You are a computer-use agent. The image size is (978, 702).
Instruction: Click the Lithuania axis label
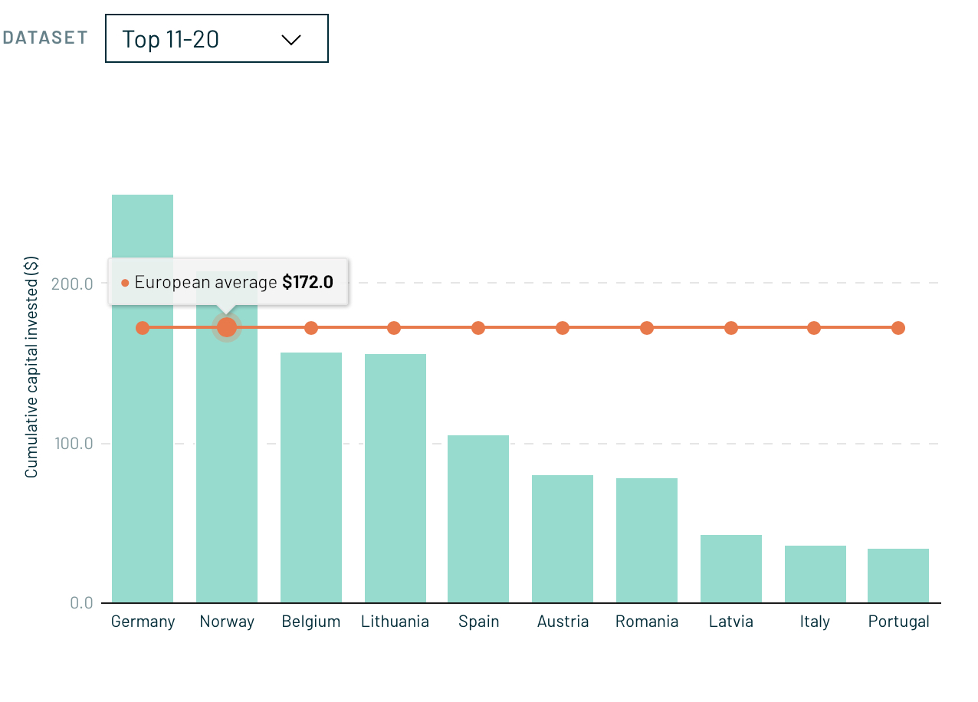click(x=395, y=622)
